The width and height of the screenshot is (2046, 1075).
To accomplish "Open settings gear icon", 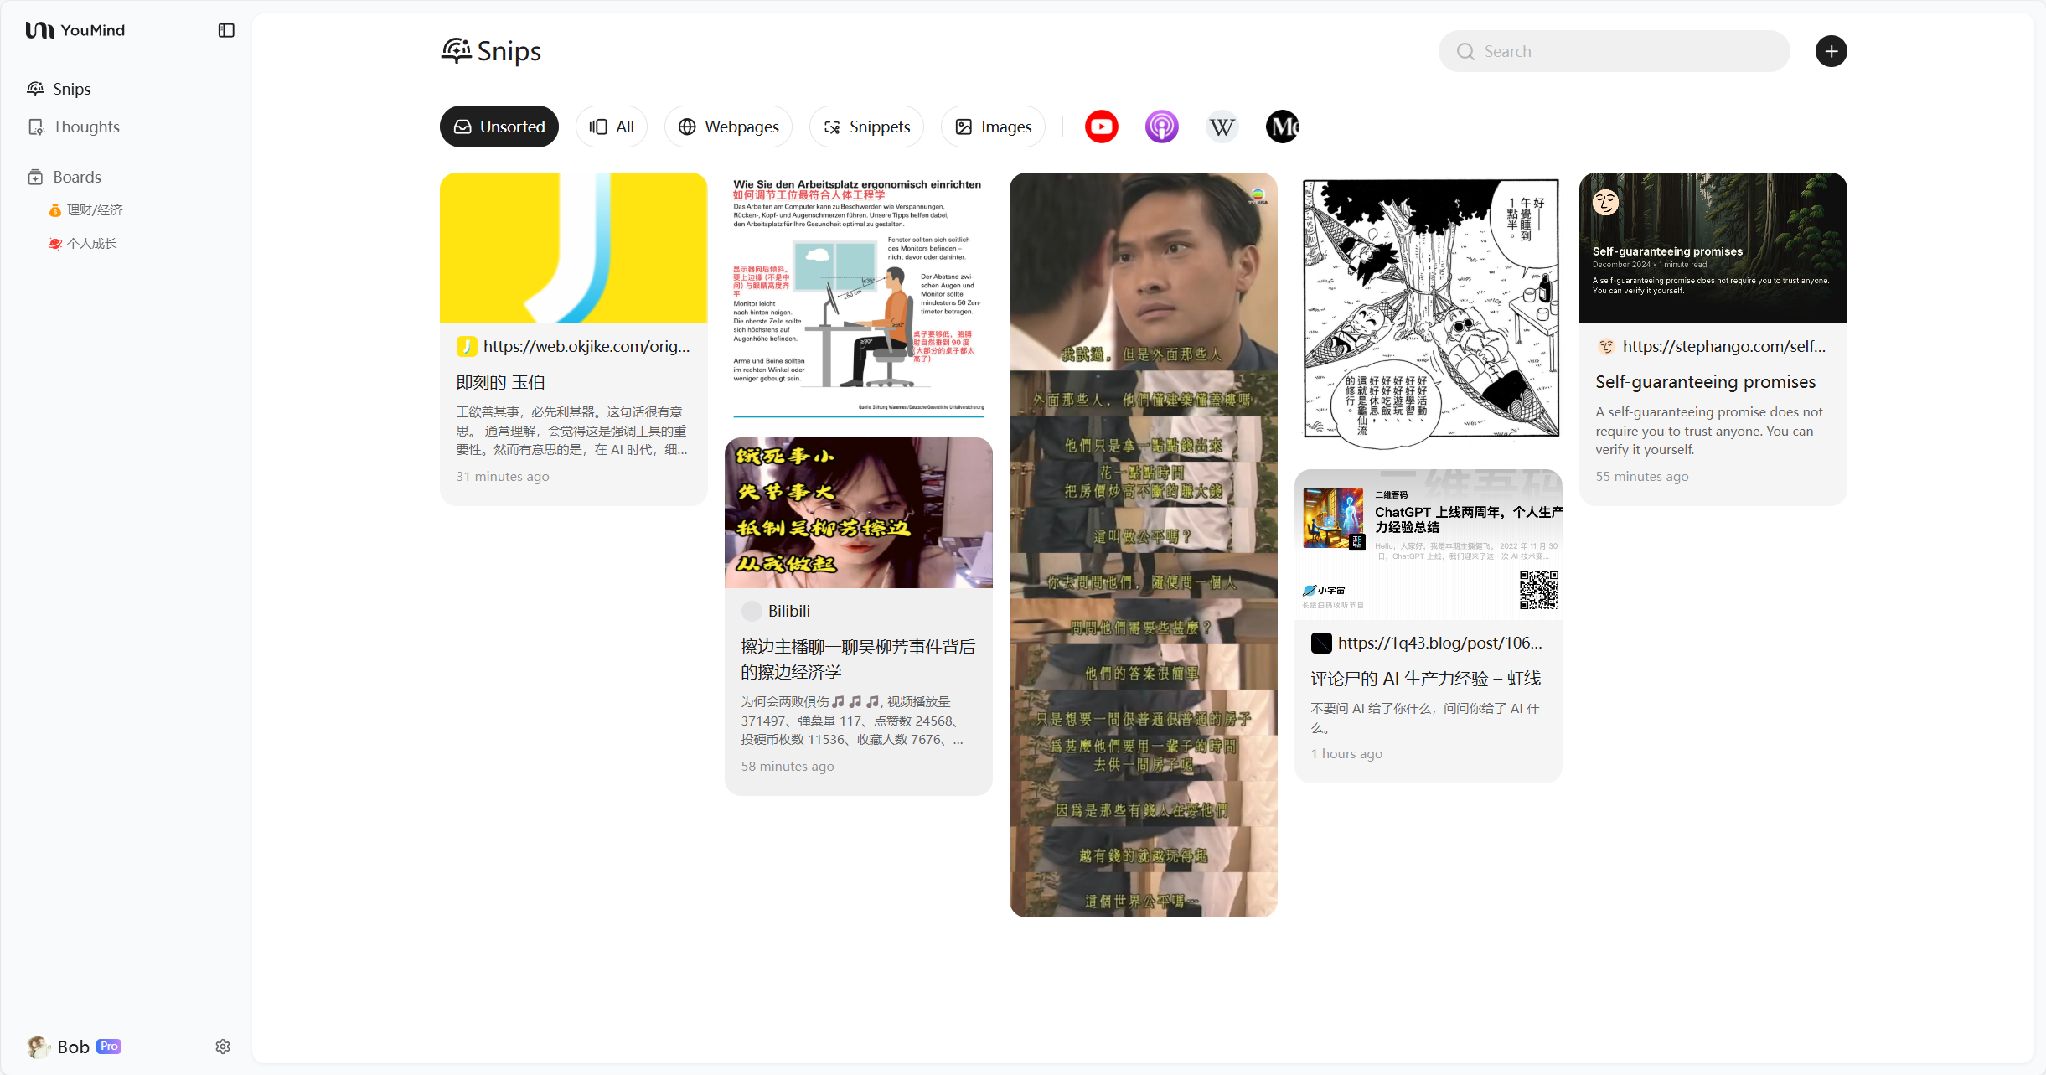I will click(x=222, y=1047).
